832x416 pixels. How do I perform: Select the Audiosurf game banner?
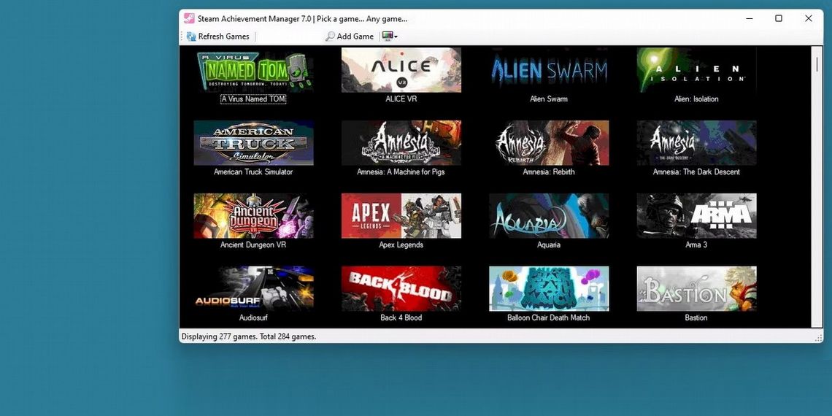(254, 289)
